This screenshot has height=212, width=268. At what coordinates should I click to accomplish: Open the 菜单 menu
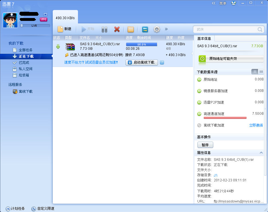coord(223,3)
